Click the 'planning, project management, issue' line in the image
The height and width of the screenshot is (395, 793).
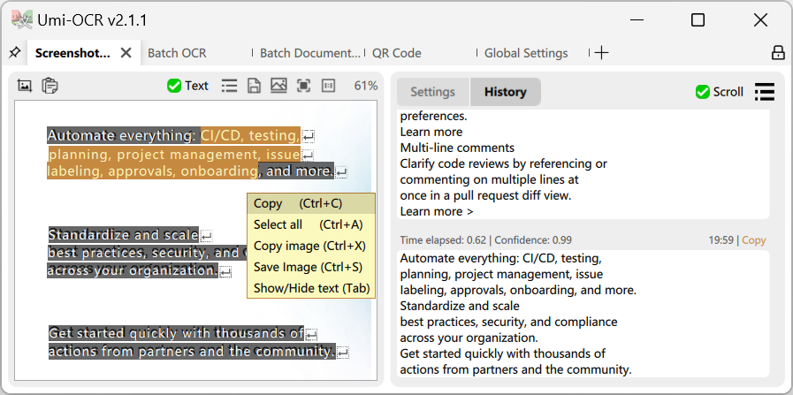tap(174, 155)
